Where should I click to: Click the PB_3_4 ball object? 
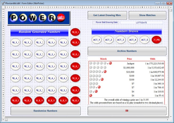(52, 66)
